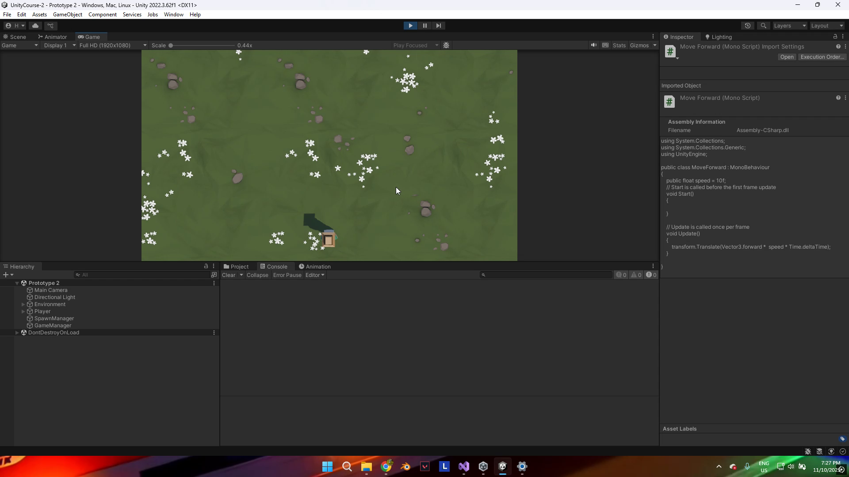Click the Pause button

tap(424, 26)
